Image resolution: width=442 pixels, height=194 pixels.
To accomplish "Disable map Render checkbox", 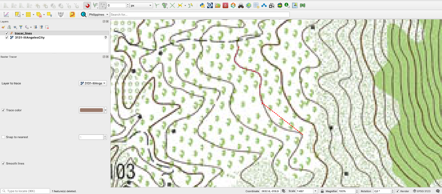I will click(398, 191).
